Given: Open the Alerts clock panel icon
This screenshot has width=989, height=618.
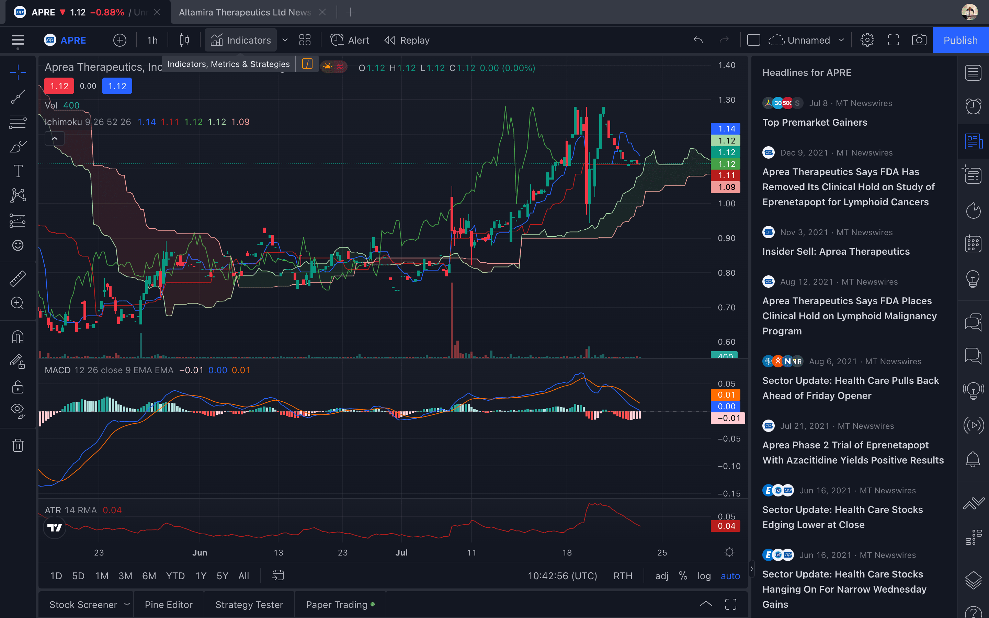Looking at the screenshot, I should click(x=973, y=106).
